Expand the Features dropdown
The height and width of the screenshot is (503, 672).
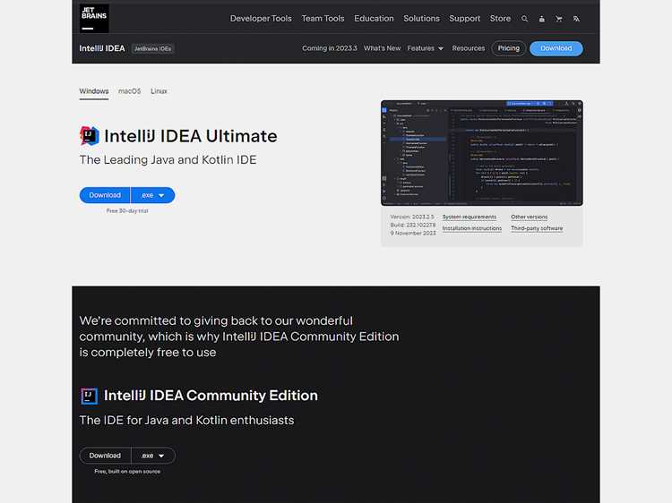pyautogui.click(x=425, y=48)
